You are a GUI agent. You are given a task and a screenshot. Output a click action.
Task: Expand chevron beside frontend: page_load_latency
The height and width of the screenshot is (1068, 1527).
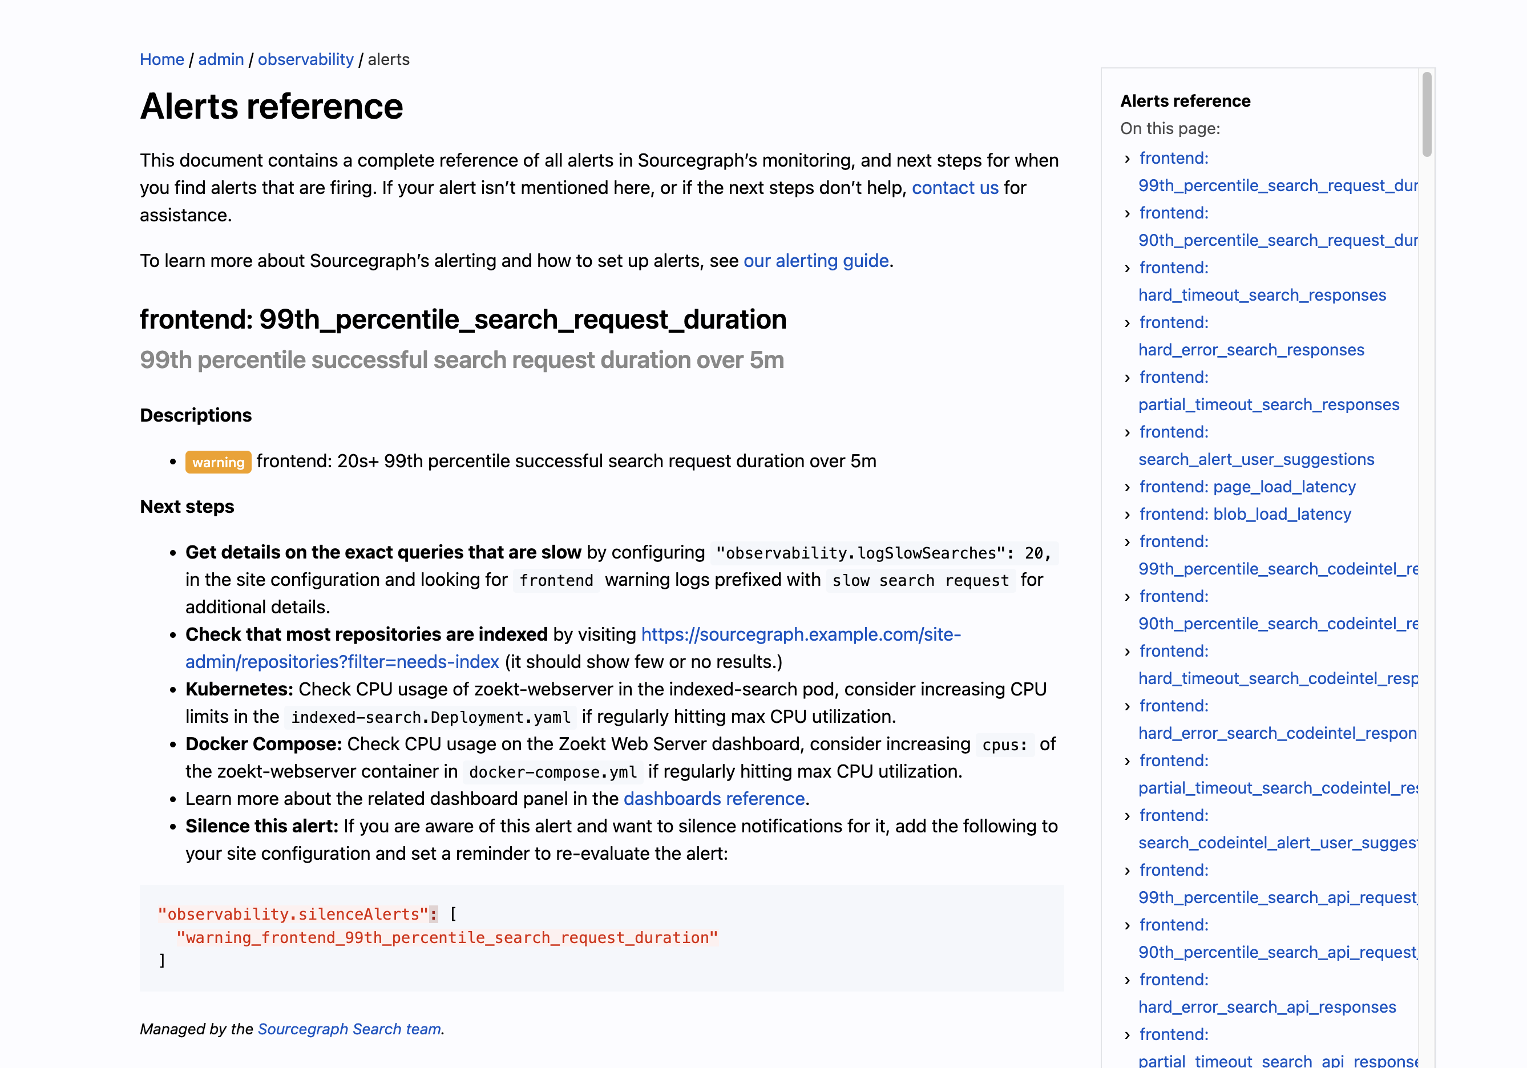point(1126,487)
